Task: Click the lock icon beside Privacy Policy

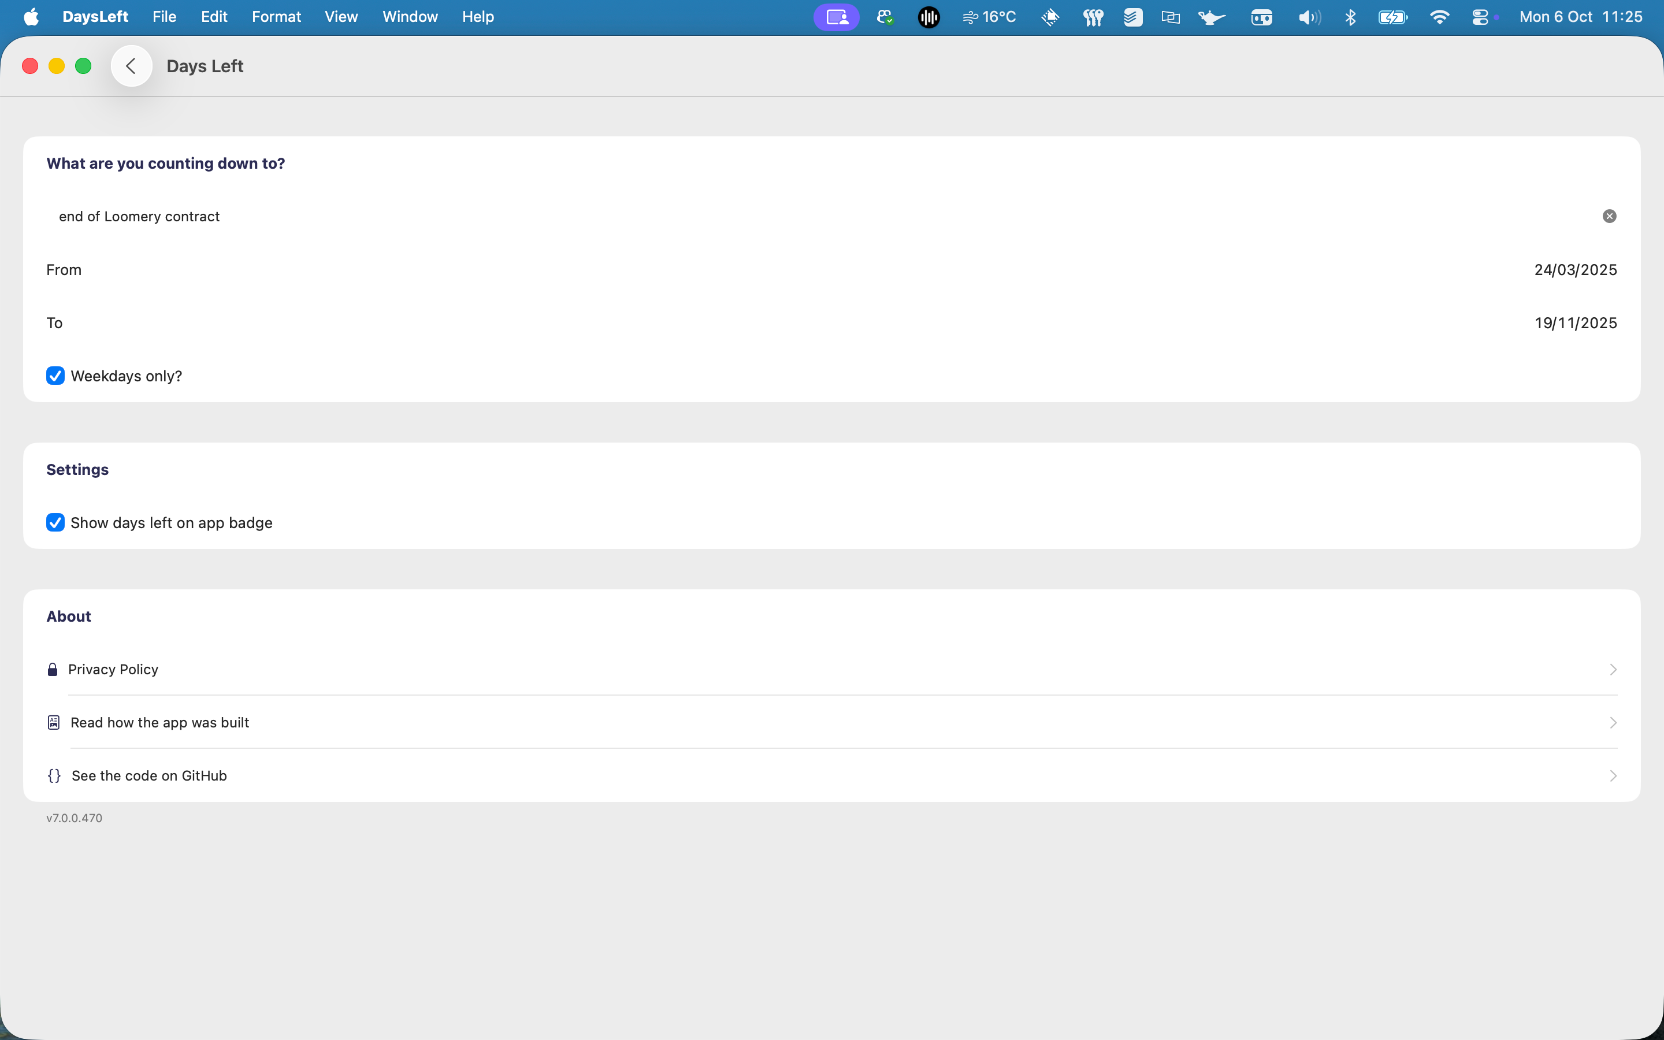Action: click(x=52, y=670)
